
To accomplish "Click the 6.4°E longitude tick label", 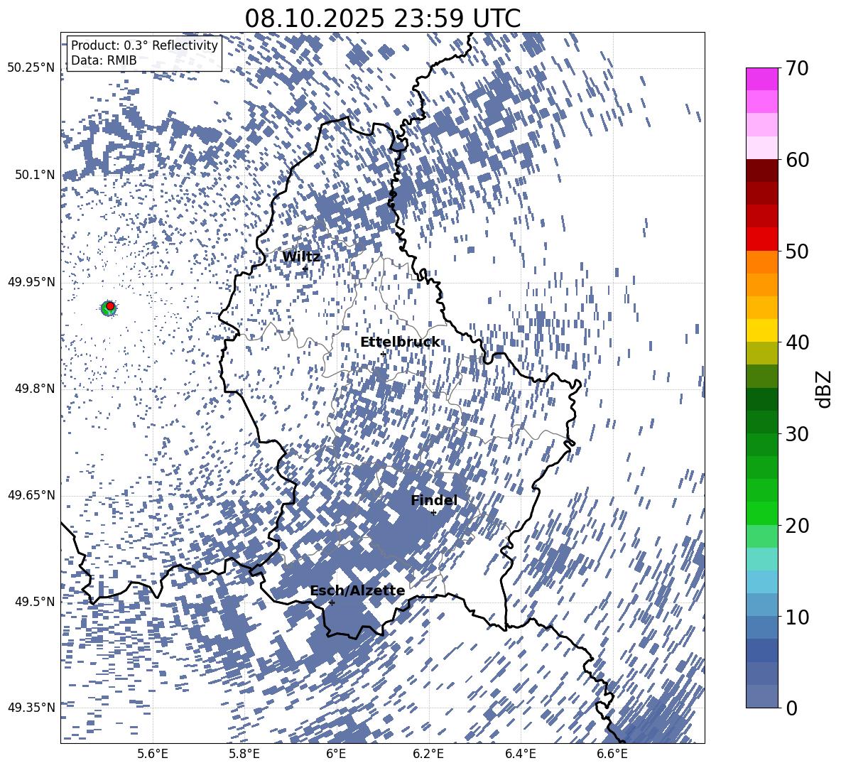I will [x=520, y=754].
